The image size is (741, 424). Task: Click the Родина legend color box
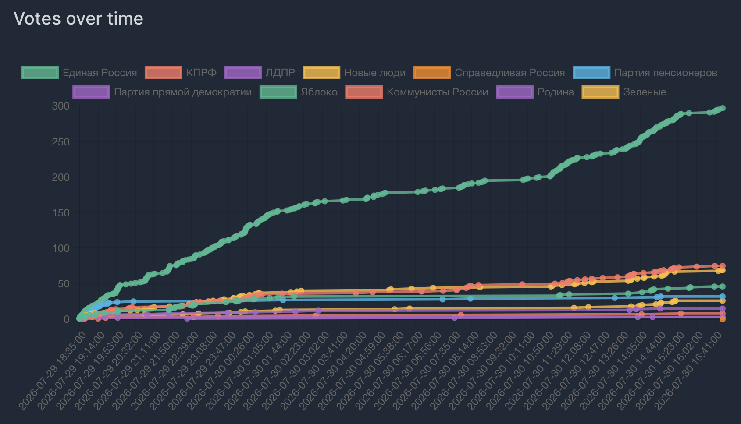coord(515,92)
